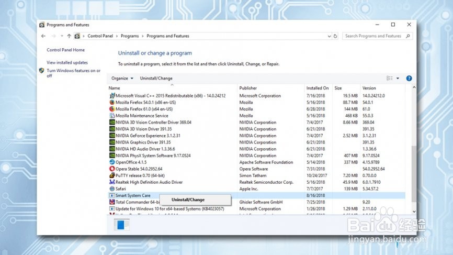
Task: Refresh the Programs and Features list
Action: 335,36
